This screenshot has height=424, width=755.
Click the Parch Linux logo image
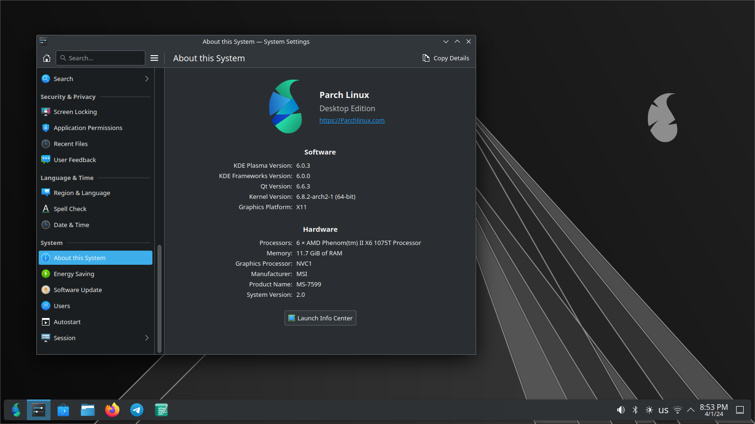(285, 106)
